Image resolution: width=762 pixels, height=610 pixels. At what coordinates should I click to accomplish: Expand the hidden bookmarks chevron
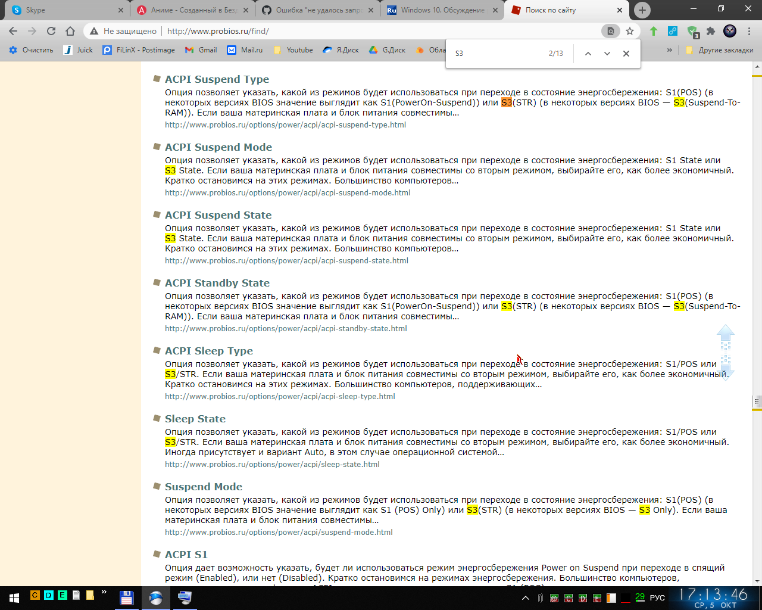point(670,50)
